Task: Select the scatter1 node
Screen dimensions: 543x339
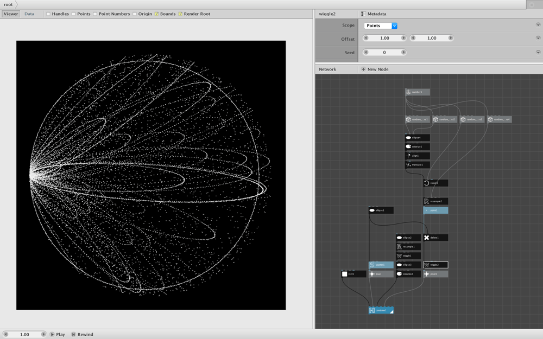Action: [x=381, y=265]
